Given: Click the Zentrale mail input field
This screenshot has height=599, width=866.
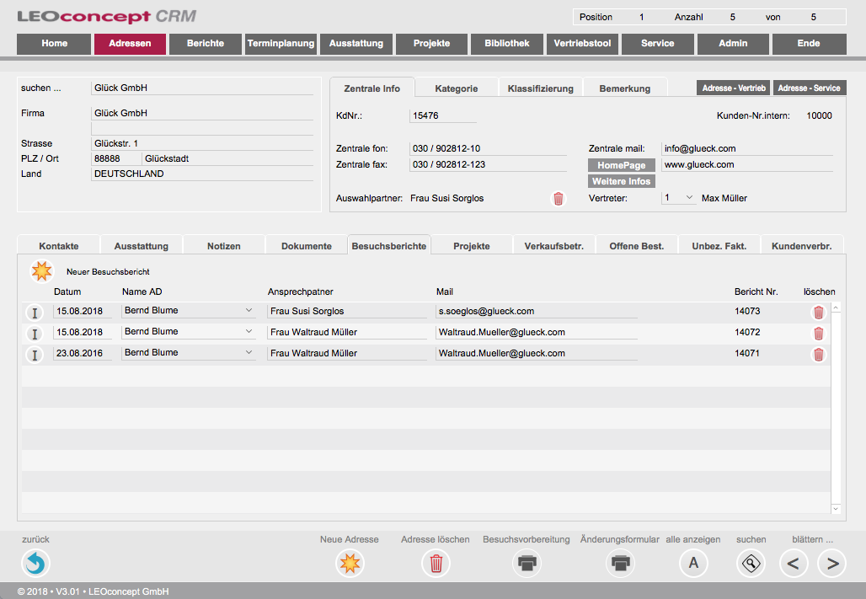Looking at the screenshot, I should 746,149.
